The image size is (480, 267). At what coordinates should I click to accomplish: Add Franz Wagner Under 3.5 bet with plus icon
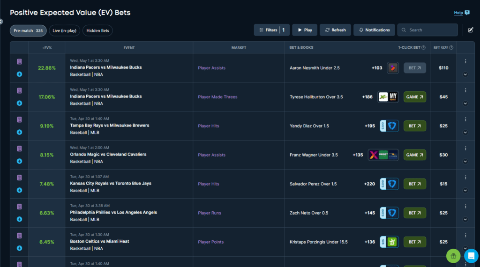tap(19, 161)
